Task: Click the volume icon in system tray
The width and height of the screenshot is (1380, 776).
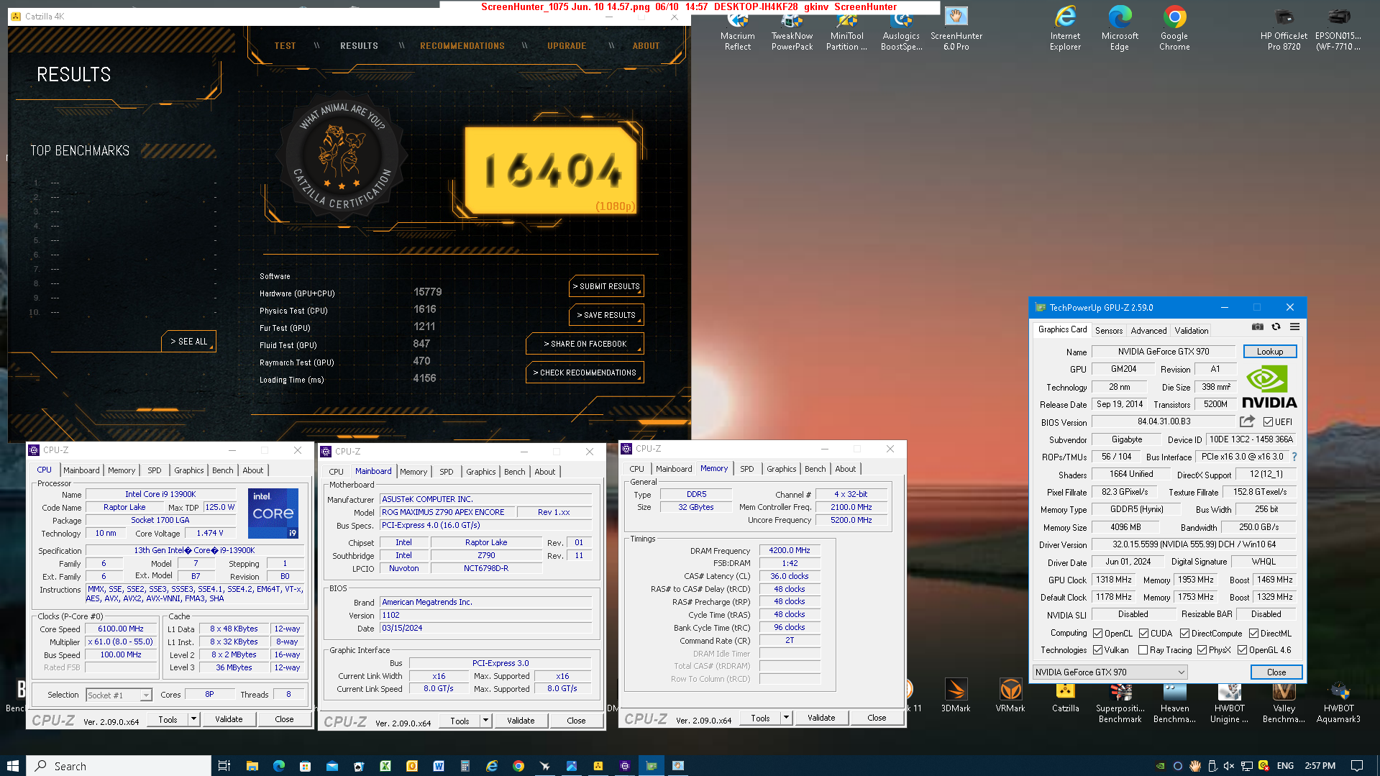Action: pyautogui.click(x=1229, y=766)
